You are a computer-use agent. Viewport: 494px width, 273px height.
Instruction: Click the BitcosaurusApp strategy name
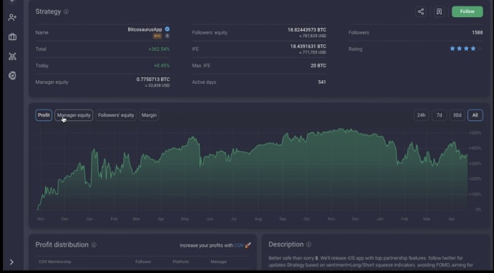point(145,29)
